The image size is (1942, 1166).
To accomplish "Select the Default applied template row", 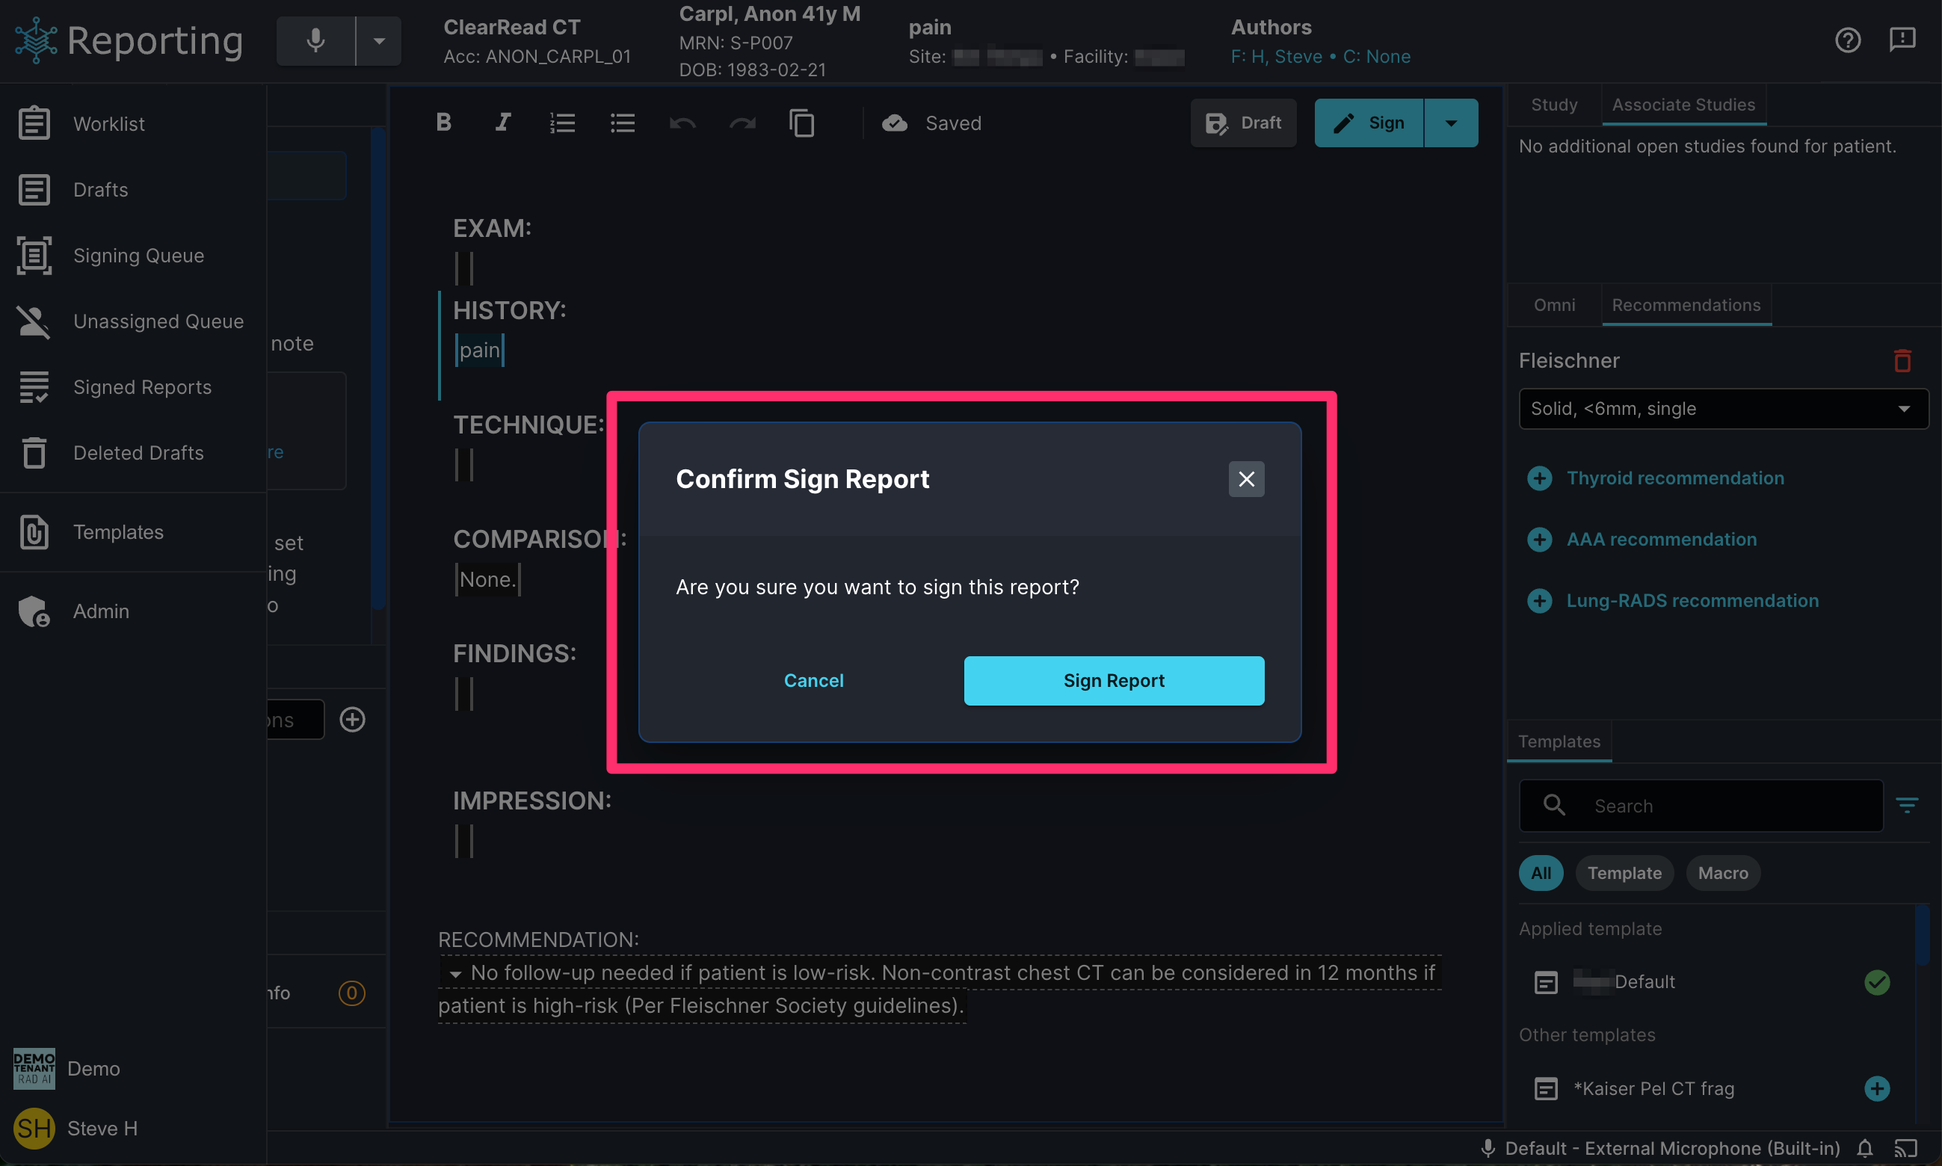I will pos(1713,981).
